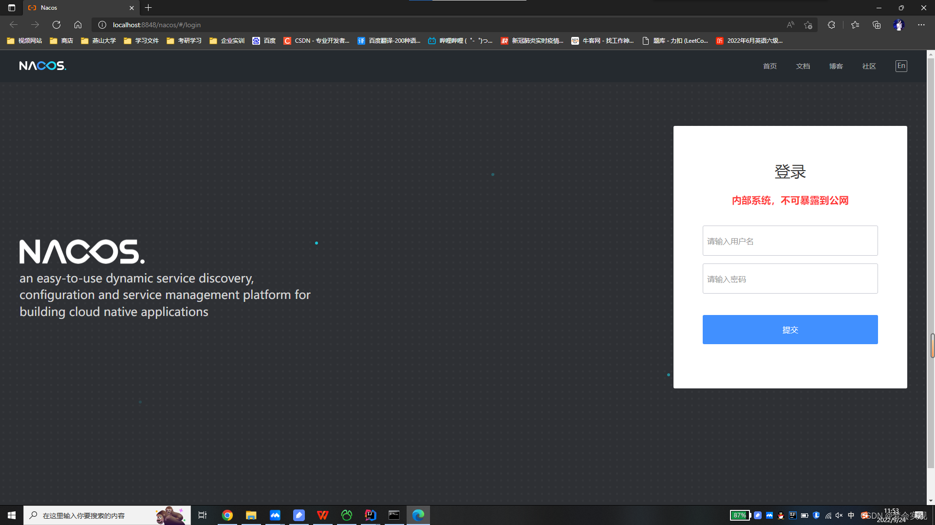The width and height of the screenshot is (935, 525).
Task: Toggle the mute speaker tray icon
Action: point(839,515)
